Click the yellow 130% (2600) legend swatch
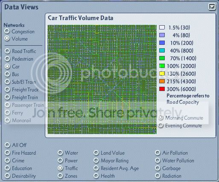The image size is (219, 182). coord(162,73)
